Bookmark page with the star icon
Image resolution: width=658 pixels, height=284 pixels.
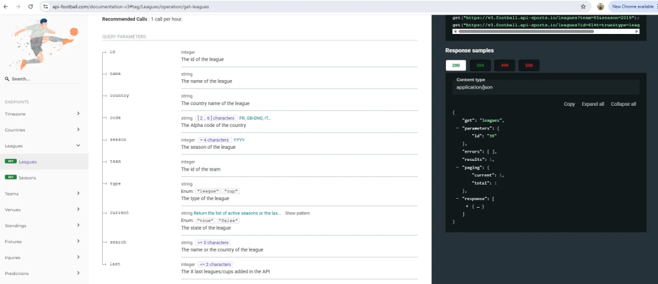(x=583, y=6)
